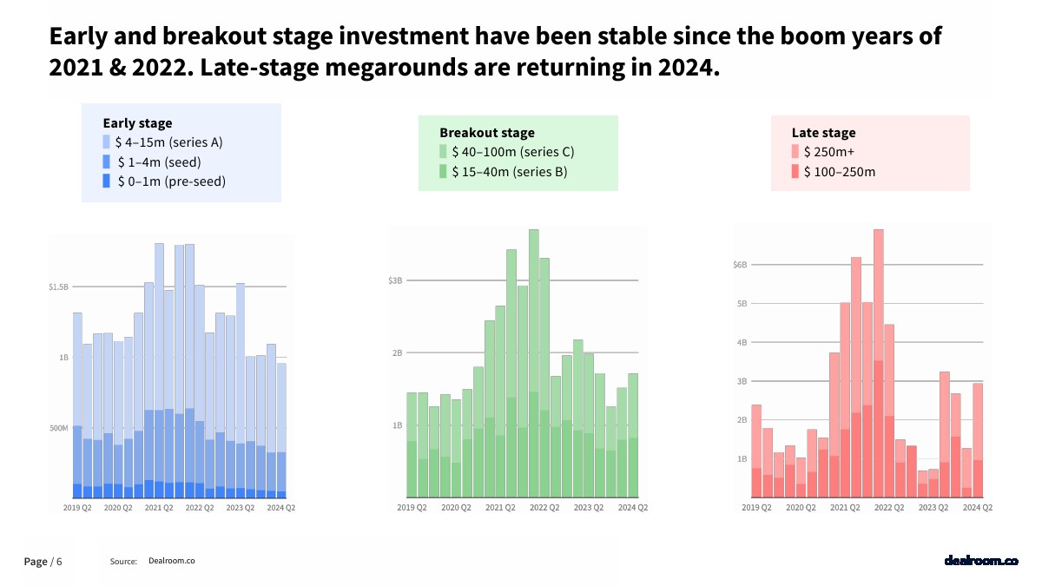
Task: Click the $3B axis label
Action: point(395,280)
